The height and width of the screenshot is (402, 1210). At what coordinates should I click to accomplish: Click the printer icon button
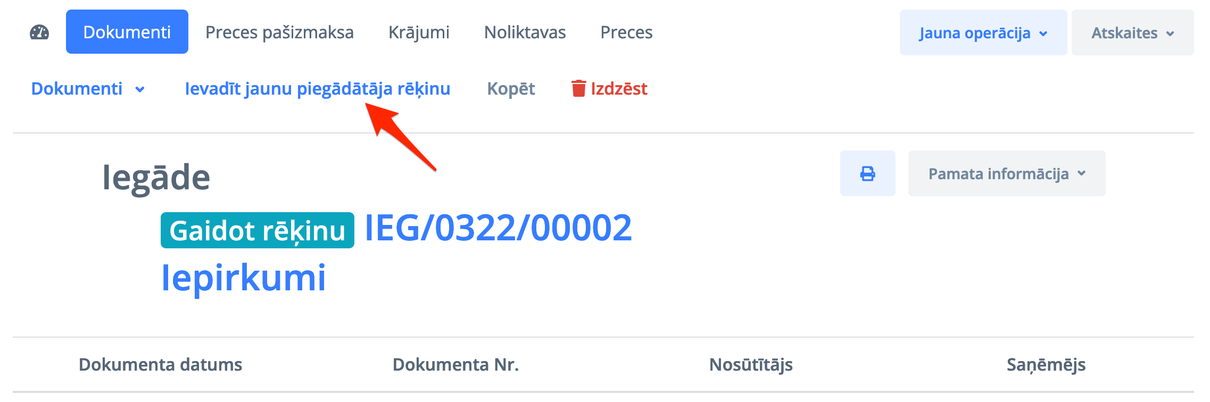point(867,173)
